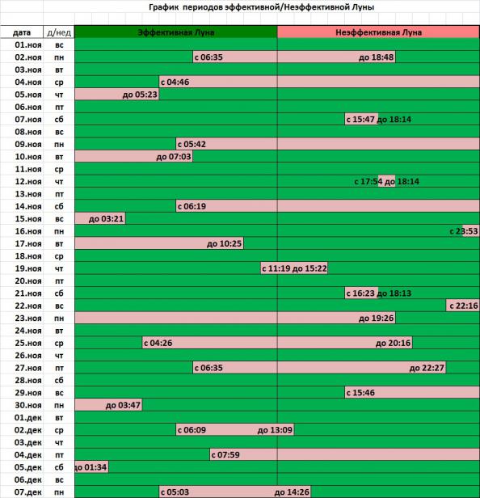Click the 'д/нед' column header
The height and width of the screenshot is (498, 480).
[59, 32]
